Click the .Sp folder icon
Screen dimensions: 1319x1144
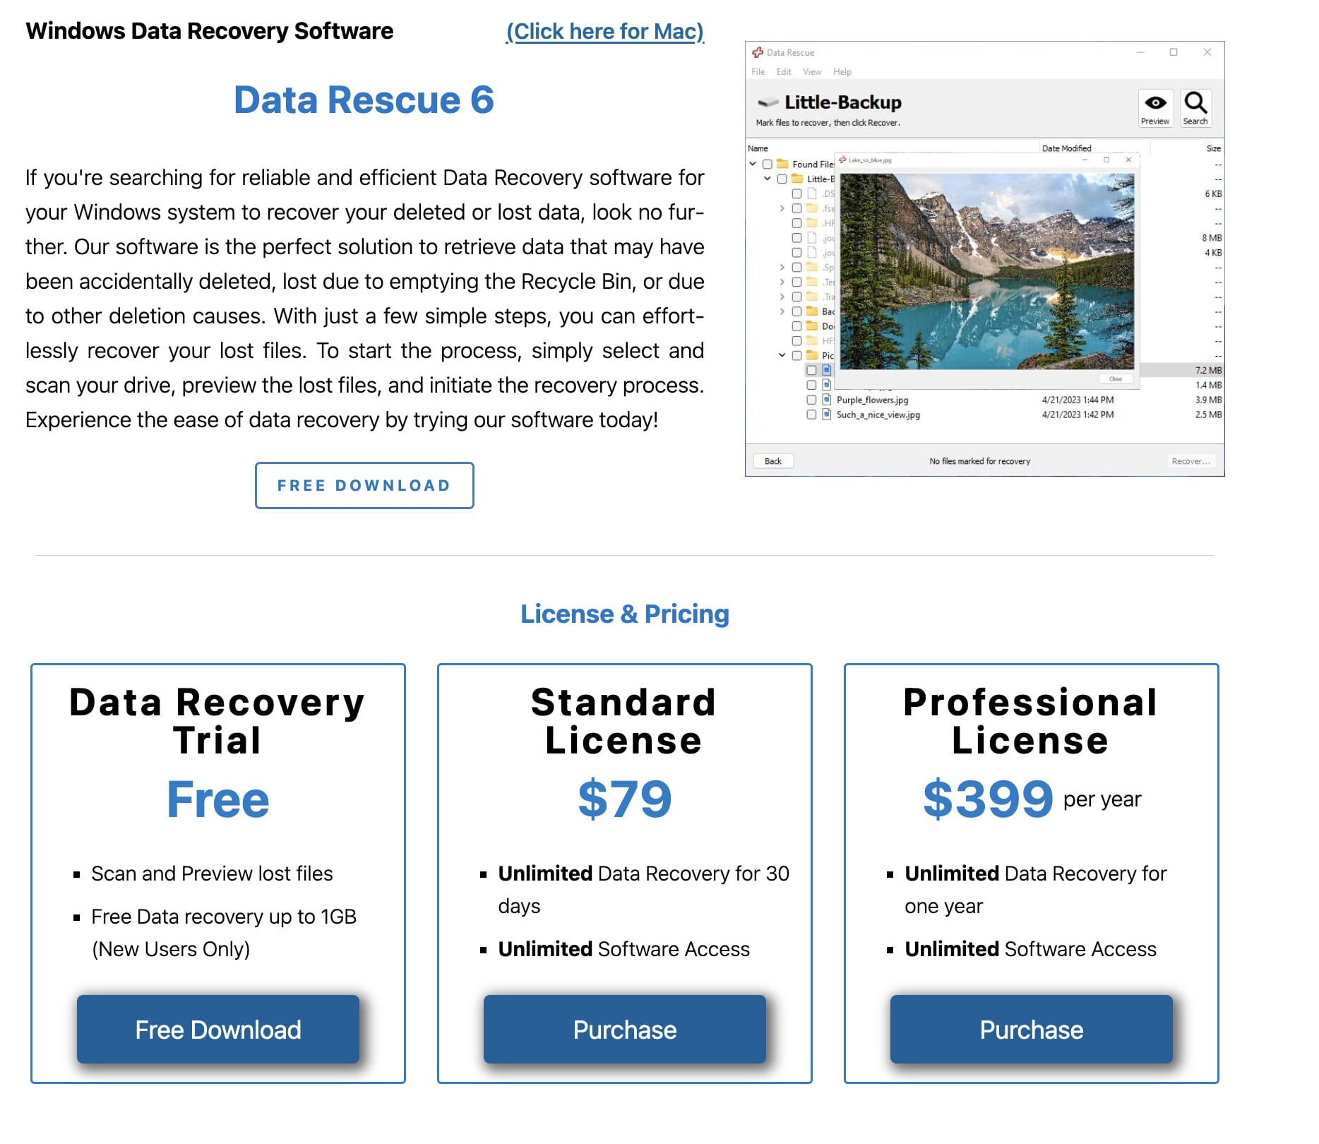click(812, 267)
